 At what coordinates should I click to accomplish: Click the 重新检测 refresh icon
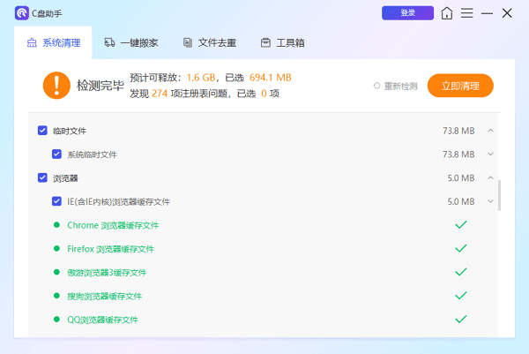tap(377, 86)
